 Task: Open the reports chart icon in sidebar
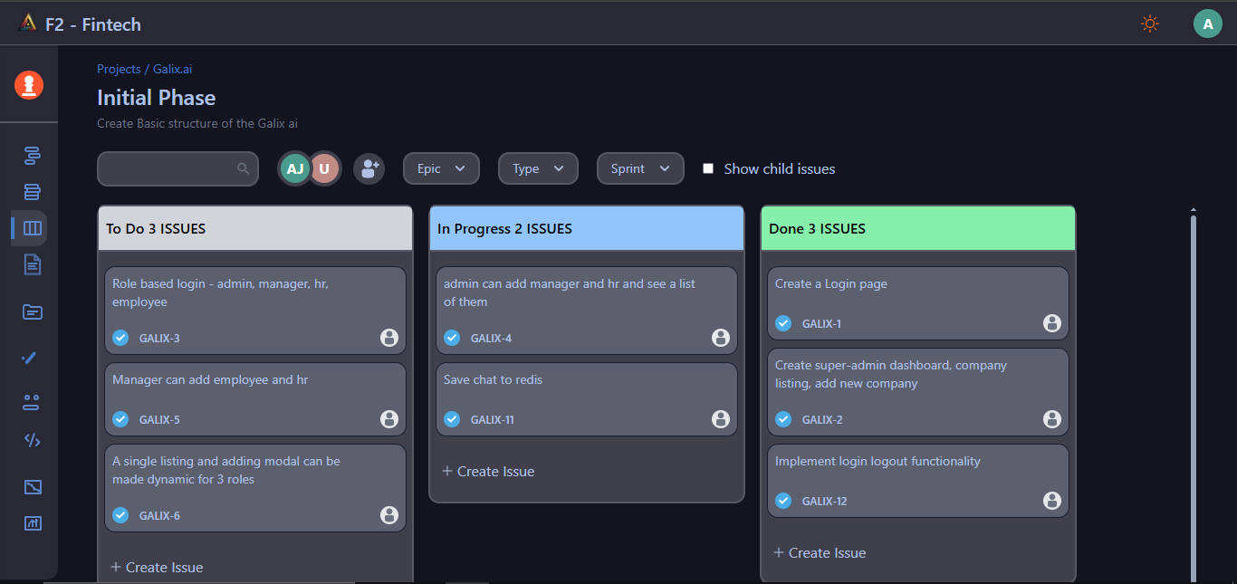31,523
